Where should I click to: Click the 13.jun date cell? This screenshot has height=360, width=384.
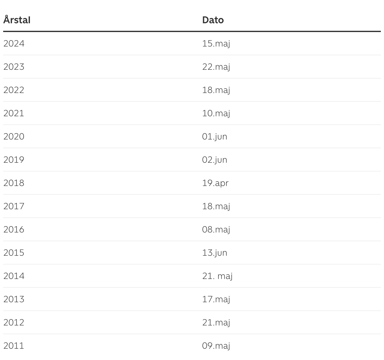point(214,253)
